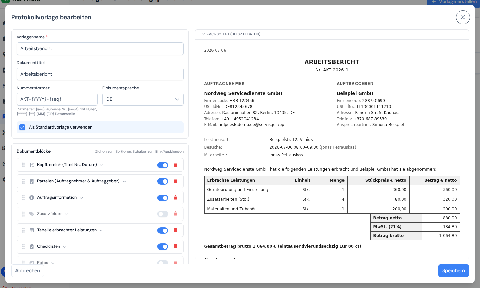The image size is (480, 288).
Task: Click the Kopfbereich heading icon
Action: coord(32,165)
